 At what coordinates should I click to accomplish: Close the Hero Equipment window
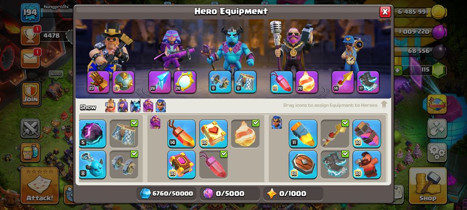[385, 12]
